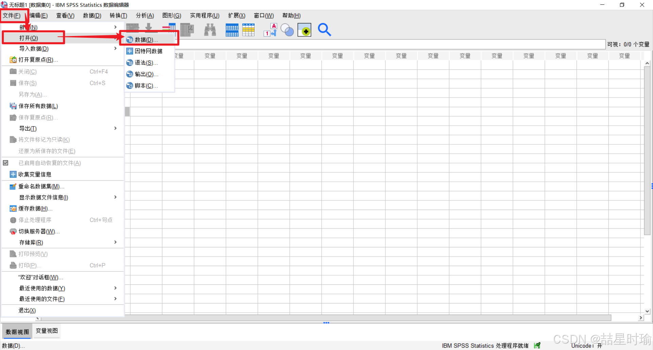Expand the Repository (存储库) submenu

coord(116,242)
